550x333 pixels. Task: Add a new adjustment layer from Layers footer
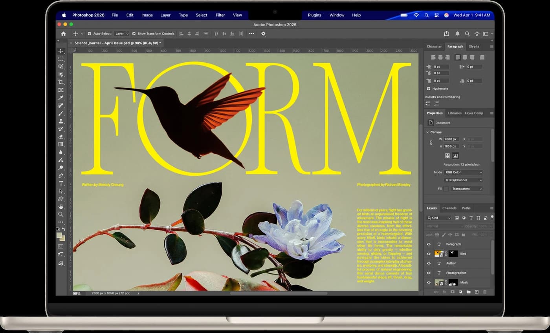[x=460, y=292]
